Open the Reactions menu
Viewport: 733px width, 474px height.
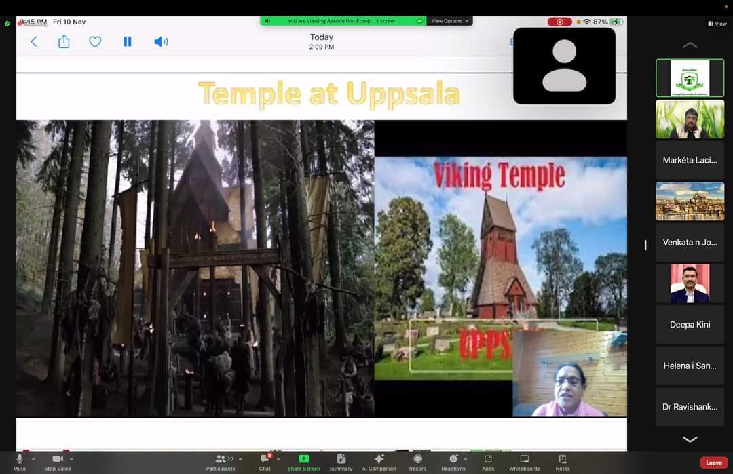(453, 462)
